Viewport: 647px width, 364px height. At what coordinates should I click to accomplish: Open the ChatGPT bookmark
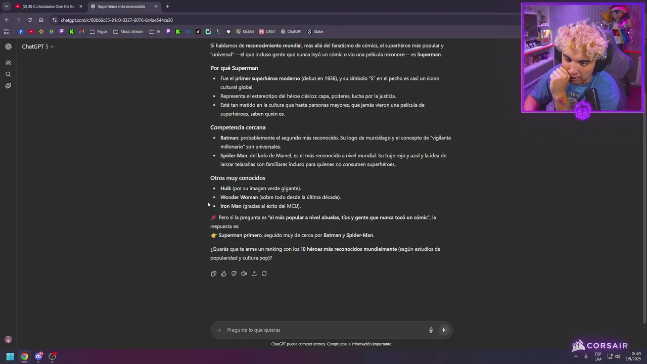291,31
